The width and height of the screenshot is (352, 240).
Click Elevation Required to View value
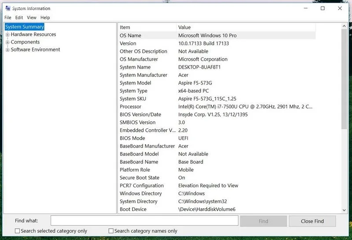[208, 185]
